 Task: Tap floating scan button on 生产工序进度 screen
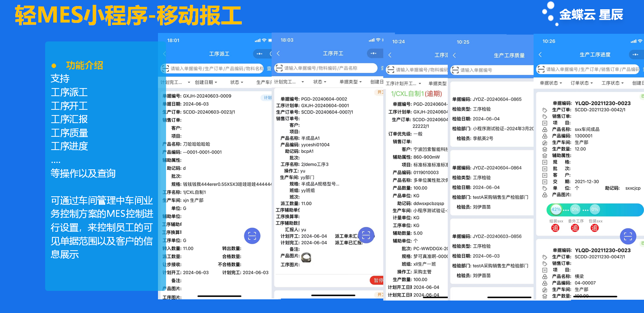628,237
